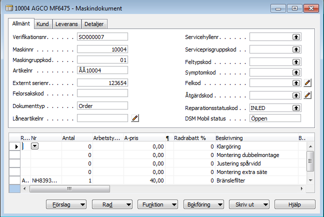Select the row marker of the first row
Image resolution: width=324 pixels, height=217 pixels.
[x=14, y=146]
